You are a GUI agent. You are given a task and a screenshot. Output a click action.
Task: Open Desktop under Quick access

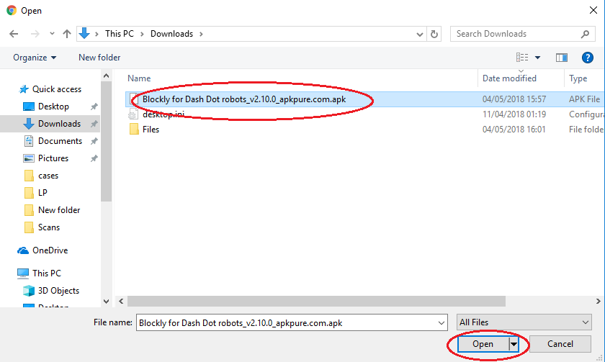[x=53, y=107]
